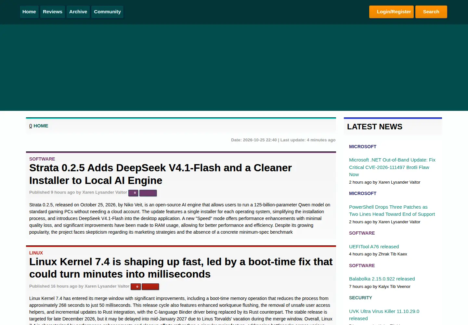Open the UEFITool A76 released link
The height and width of the screenshot is (325, 468).
374,247
